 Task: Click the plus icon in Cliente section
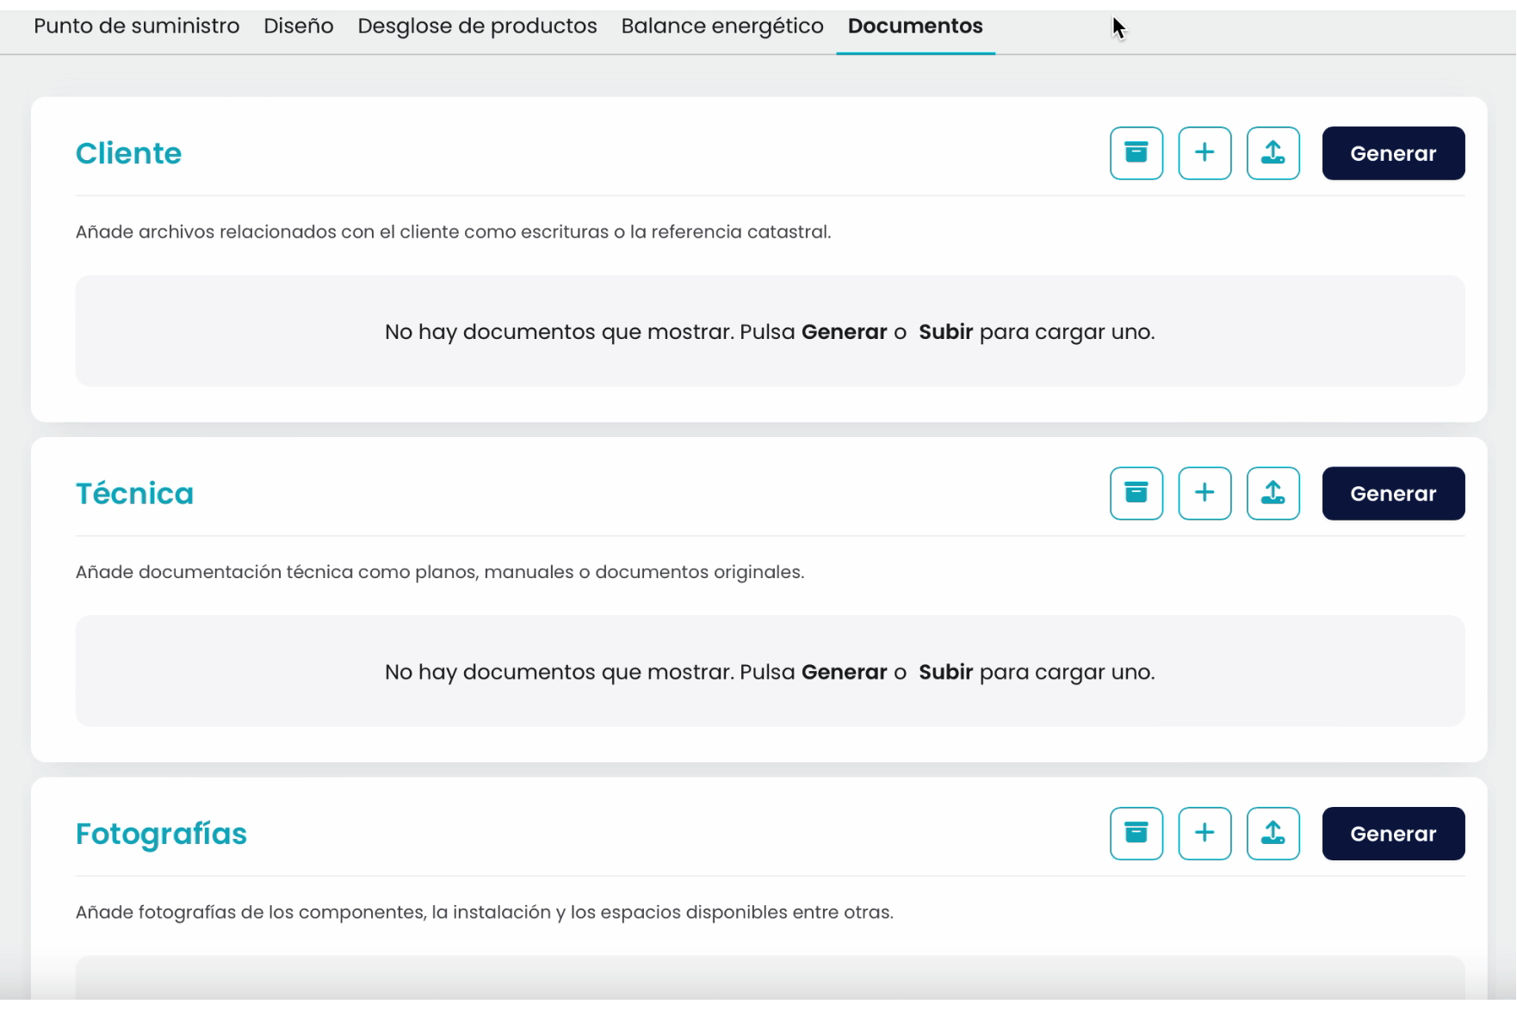(1204, 153)
